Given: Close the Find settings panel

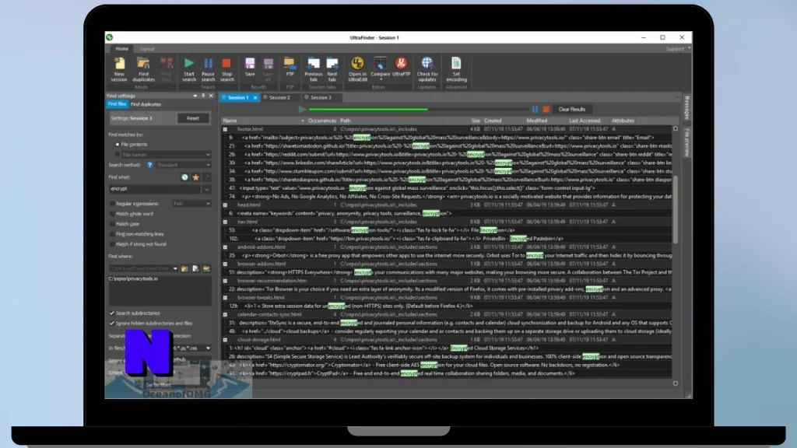Looking at the screenshot, I should pos(211,96).
